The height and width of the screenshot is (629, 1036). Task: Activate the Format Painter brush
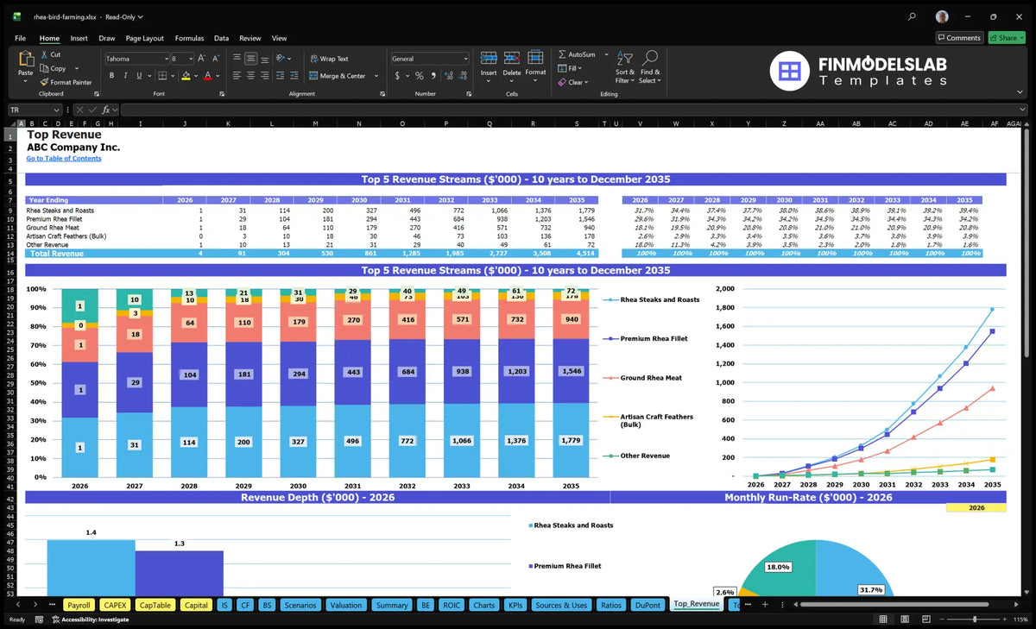pyautogui.click(x=45, y=82)
